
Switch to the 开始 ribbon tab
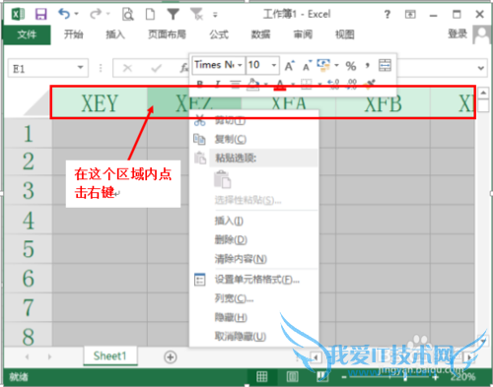point(73,34)
